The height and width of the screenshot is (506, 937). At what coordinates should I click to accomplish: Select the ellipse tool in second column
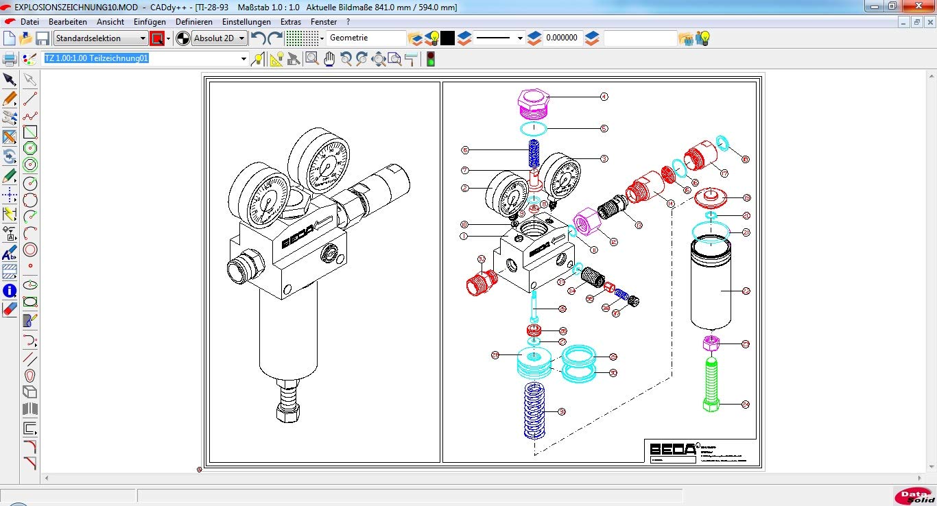[30, 285]
